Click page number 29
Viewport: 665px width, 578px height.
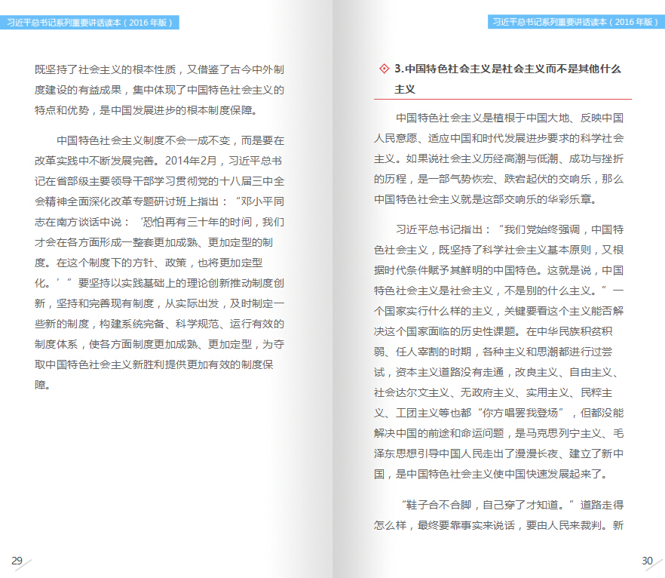[x=17, y=561]
